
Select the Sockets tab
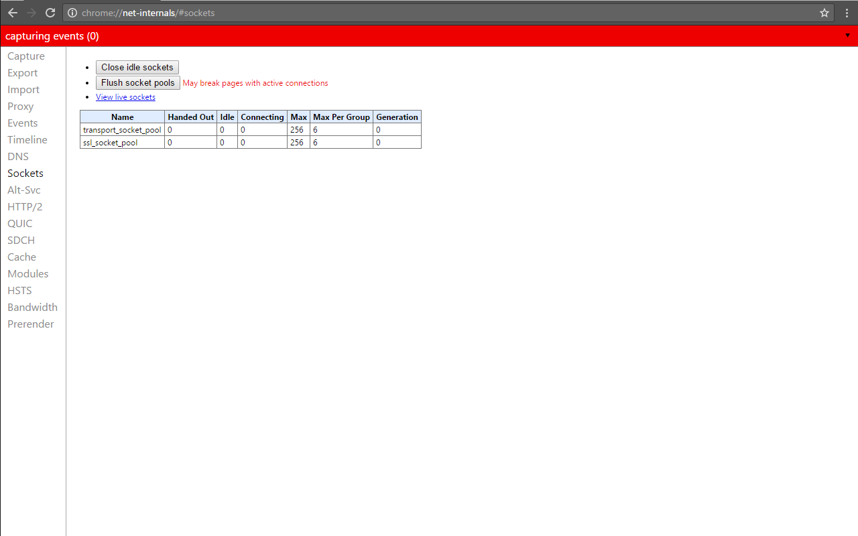coord(25,174)
